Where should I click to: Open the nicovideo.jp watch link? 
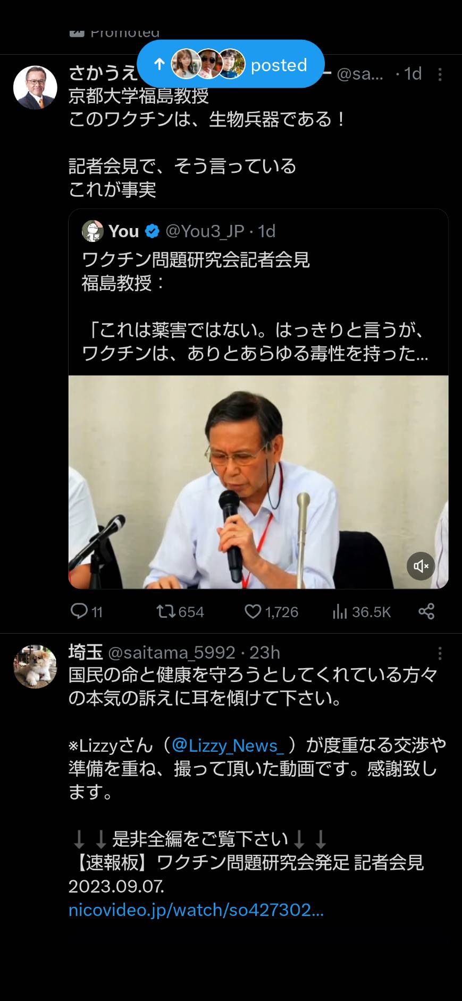click(x=196, y=910)
